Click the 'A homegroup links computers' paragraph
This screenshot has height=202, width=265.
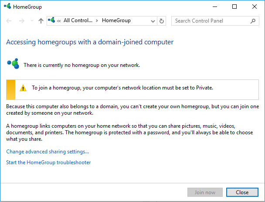point(129,132)
